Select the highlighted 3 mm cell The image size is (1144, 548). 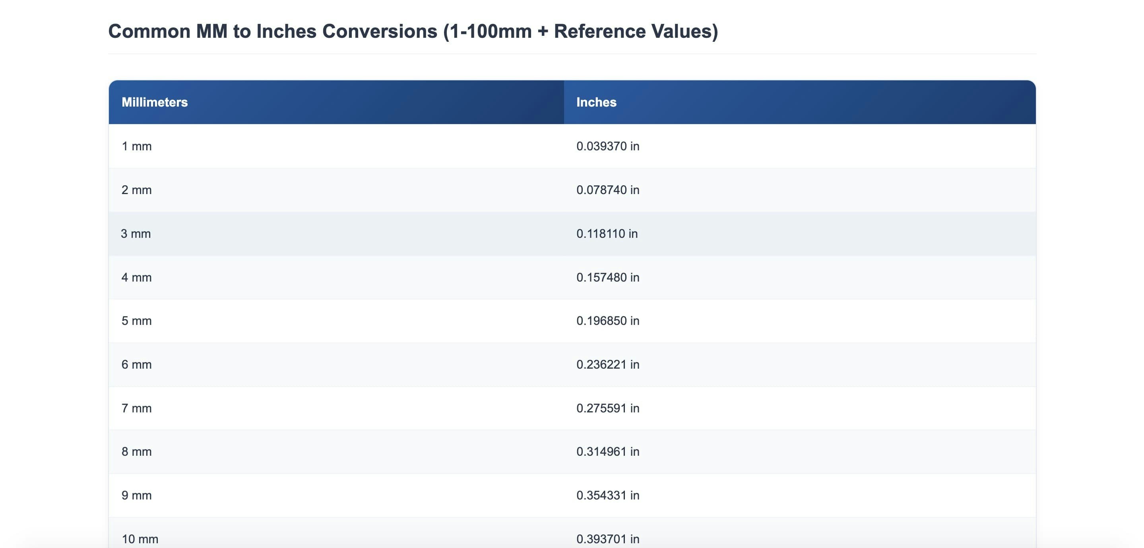[136, 234]
